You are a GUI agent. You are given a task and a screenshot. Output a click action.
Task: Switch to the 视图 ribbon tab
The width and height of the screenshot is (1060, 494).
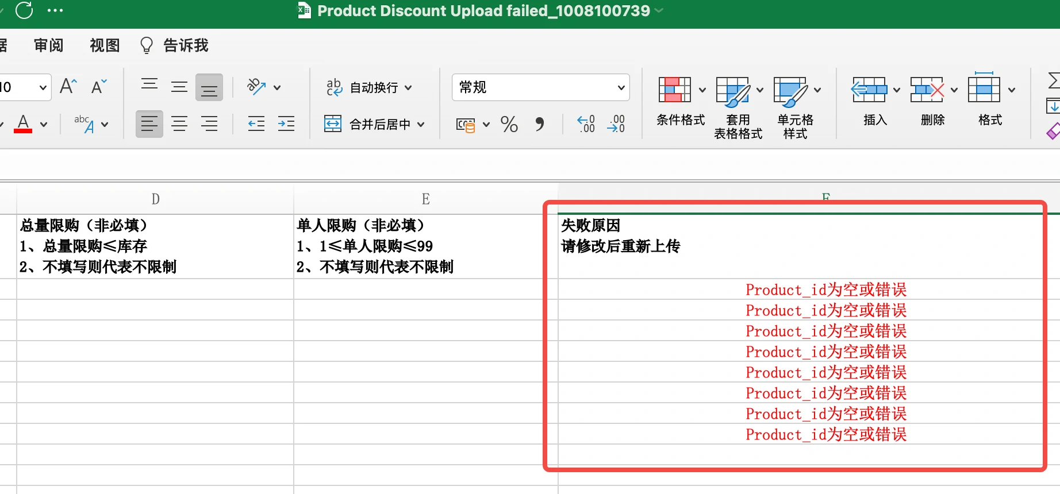click(105, 45)
